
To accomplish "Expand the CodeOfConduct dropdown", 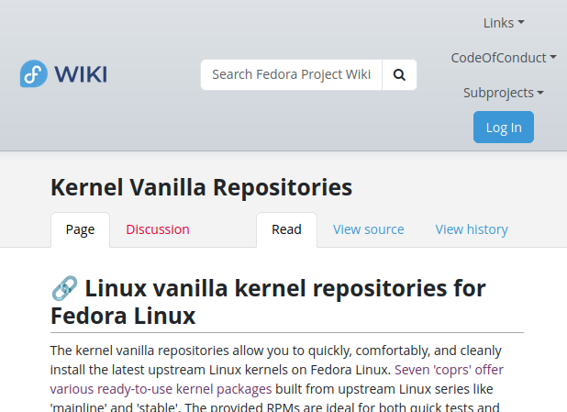I will coord(504,58).
